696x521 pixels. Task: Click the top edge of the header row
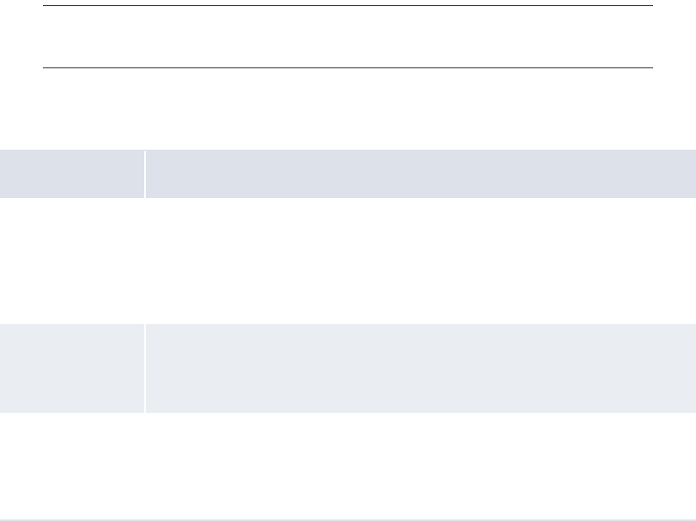pyautogui.click(x=348, y=150)
